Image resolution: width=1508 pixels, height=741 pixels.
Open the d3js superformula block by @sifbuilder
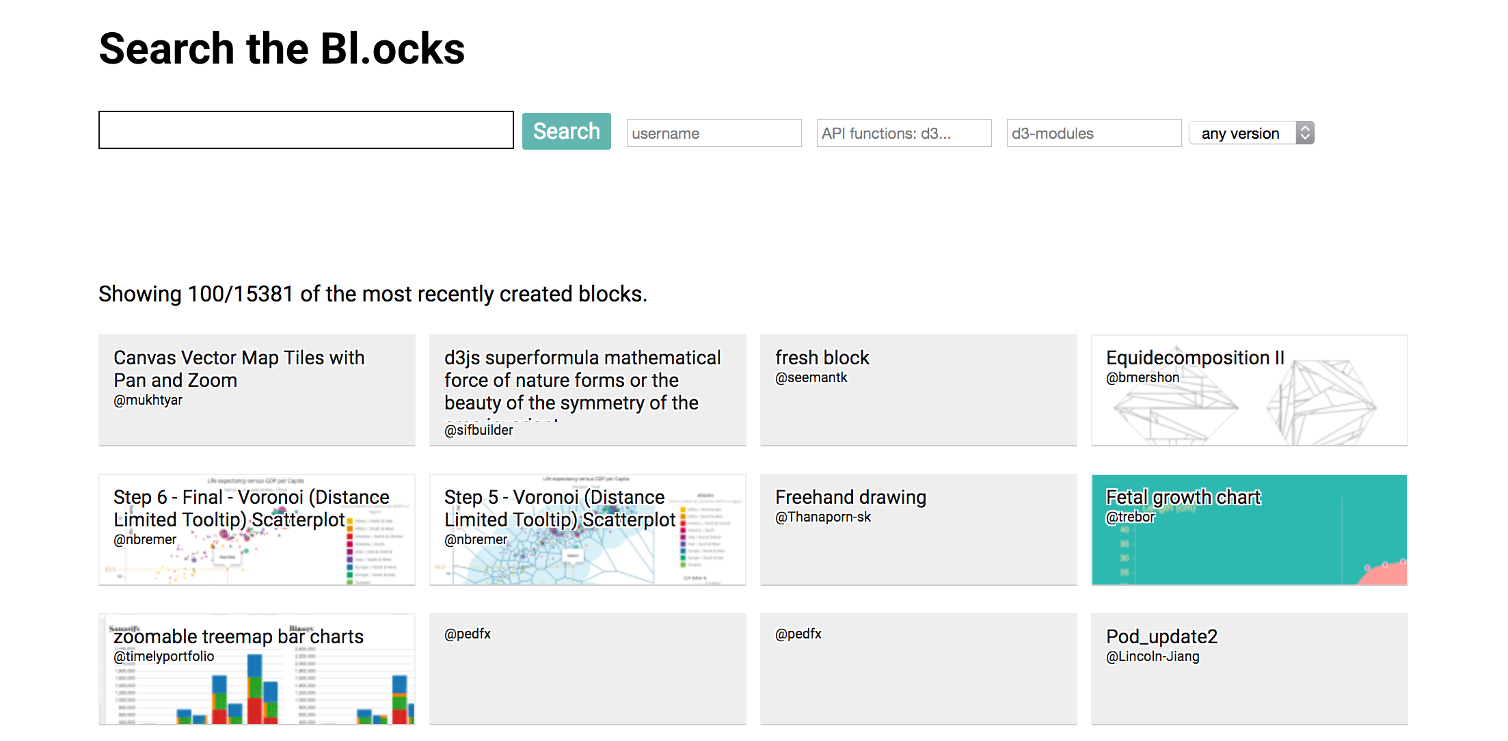587,390
